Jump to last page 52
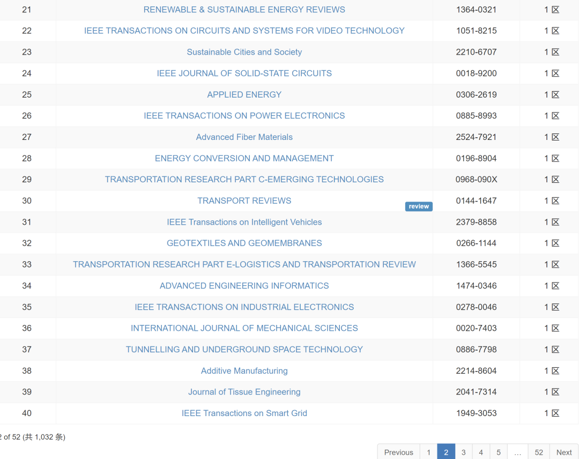The image size is (579, 459). pos(539,452)
